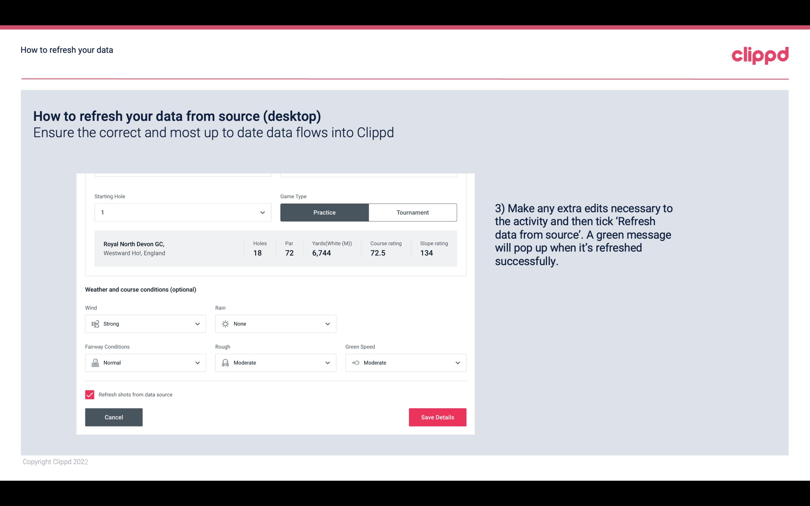The height and width of the screenshot is (506, 810).
Task: Click the starting hole dropdown arrow
Action: (262, 212)
